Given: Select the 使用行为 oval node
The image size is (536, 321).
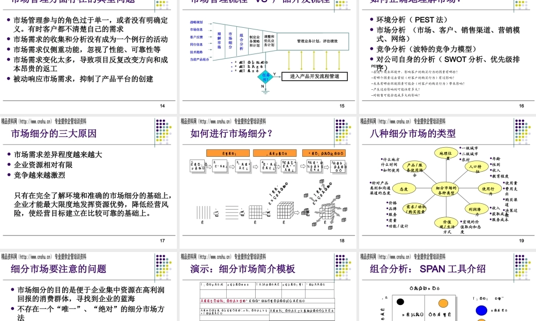Looking at the screenshot, I should (x=489, y=189).
